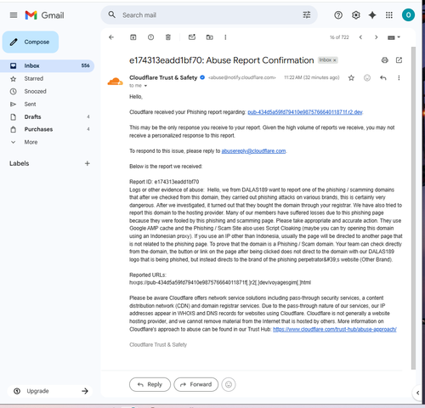Show recipient details 'to me' arrow

pyautogui.click(x=145, y=86)
